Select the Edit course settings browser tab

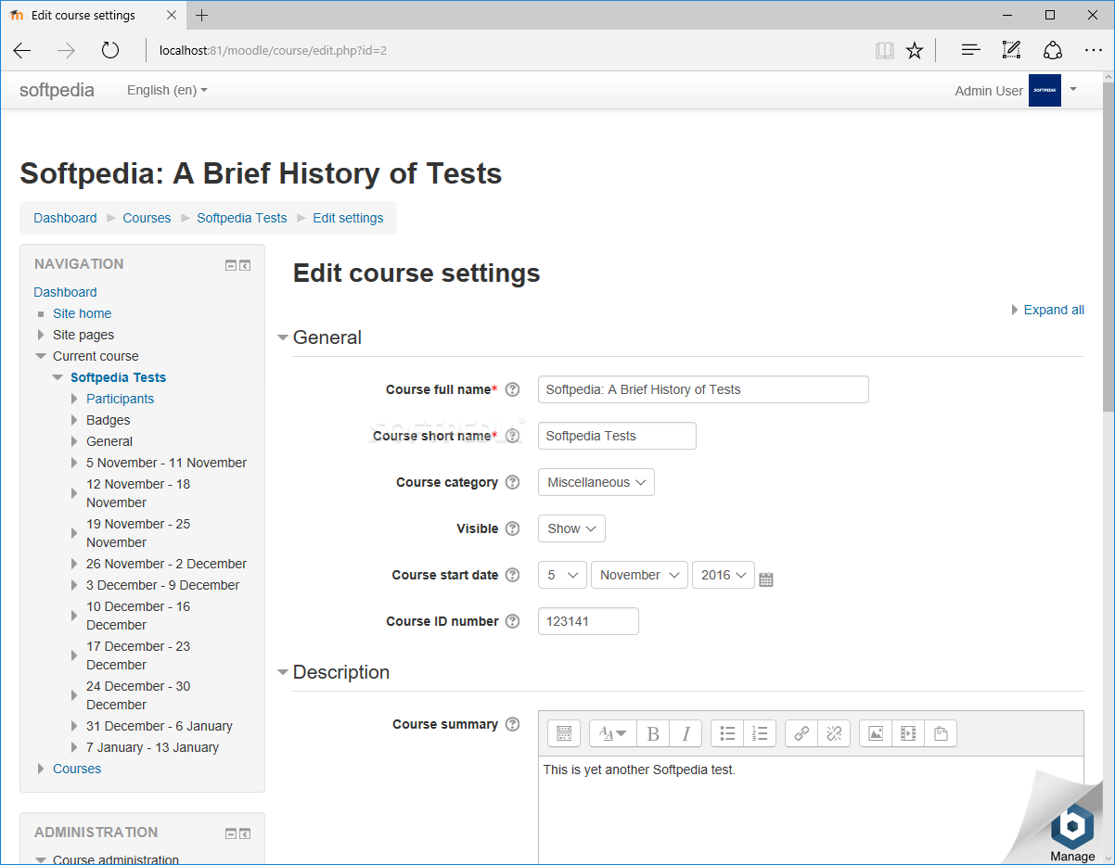click(92, 15)
